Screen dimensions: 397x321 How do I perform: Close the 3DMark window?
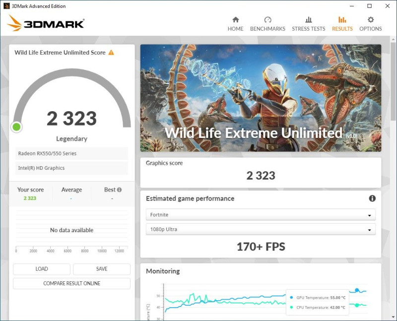pyautogui.click(x=388, y=6)
